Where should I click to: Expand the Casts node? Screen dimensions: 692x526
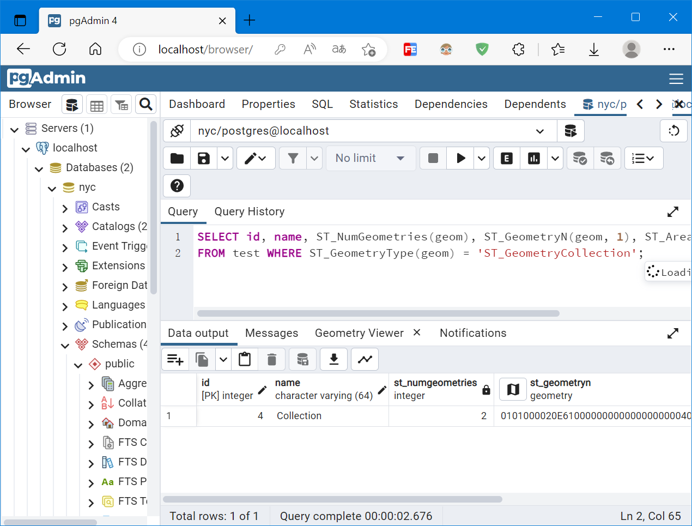tap(65, 208)
